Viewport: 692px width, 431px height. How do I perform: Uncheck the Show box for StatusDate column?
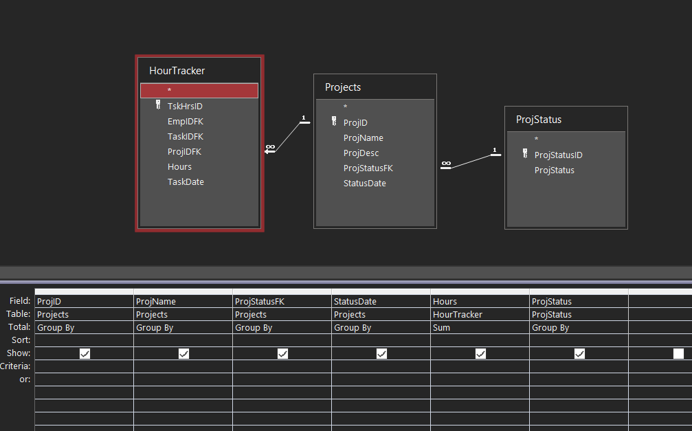point(381,354)
